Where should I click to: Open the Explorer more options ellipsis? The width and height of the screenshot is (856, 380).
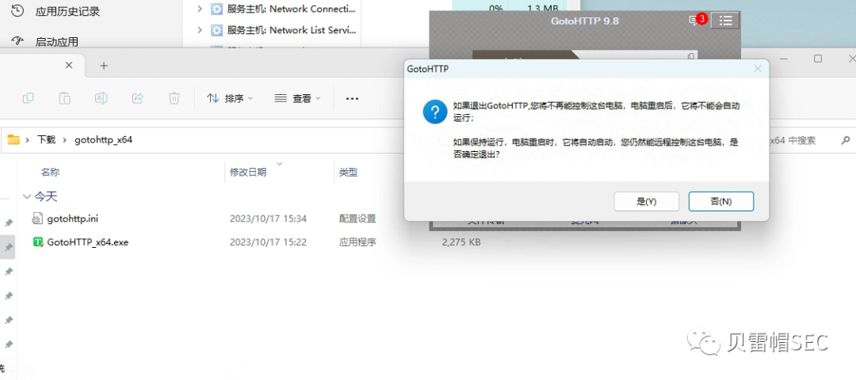pyautogui.click(x=352, y=99)
